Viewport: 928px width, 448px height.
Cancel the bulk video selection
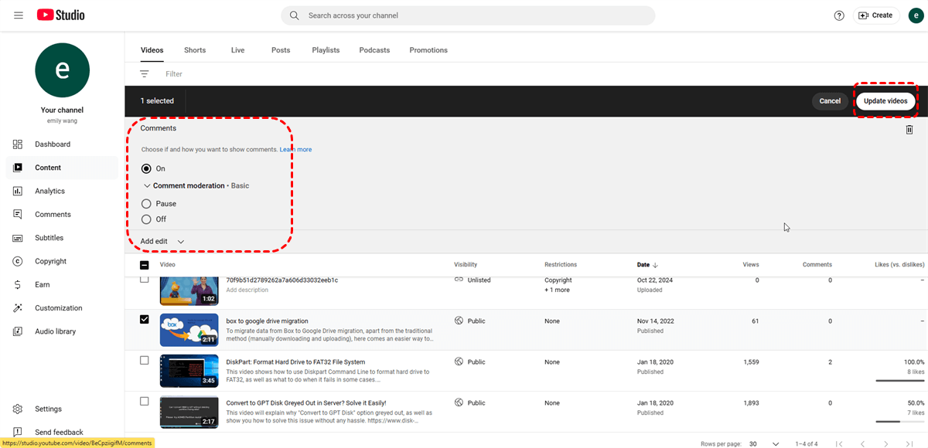[x=830, y=101]
